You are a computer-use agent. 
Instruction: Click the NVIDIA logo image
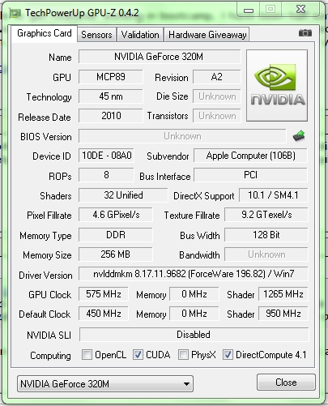click(277, 85)
